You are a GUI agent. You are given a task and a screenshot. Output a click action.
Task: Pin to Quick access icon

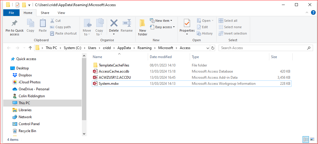[14, 23]
